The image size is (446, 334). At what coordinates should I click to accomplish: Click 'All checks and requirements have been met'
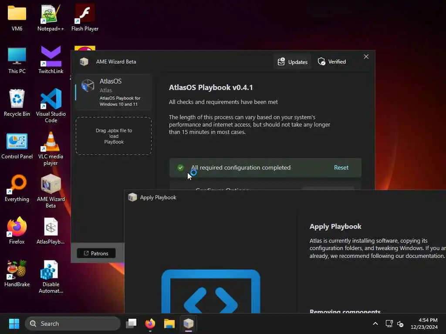[223, 102]
